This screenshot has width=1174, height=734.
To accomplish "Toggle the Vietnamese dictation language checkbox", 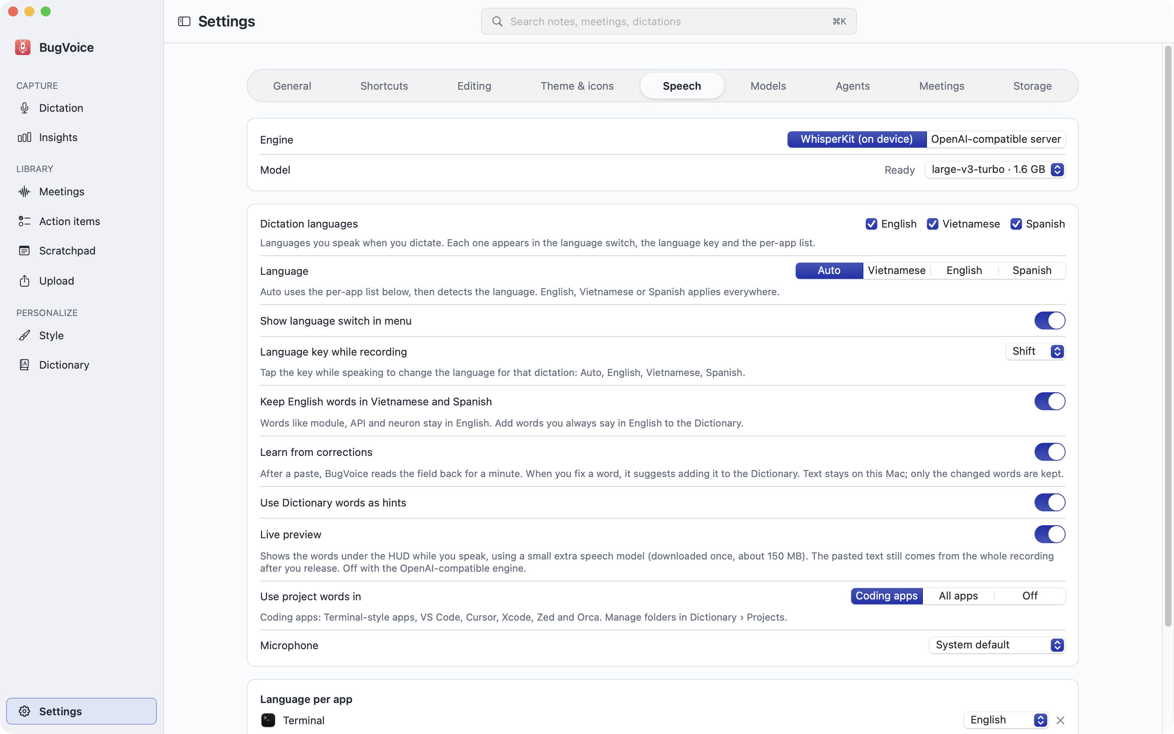I will point(932,224).
